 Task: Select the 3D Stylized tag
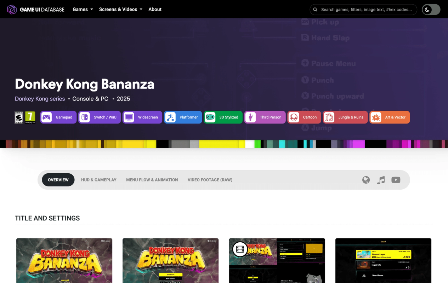(223, 117)
